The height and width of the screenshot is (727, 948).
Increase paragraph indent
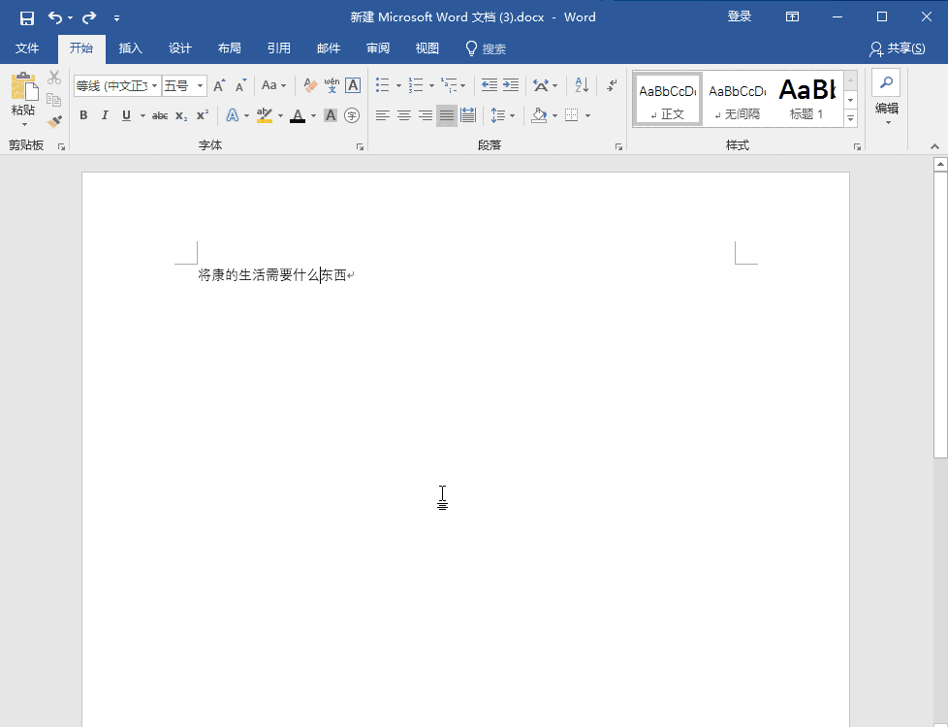click(511, 85)
